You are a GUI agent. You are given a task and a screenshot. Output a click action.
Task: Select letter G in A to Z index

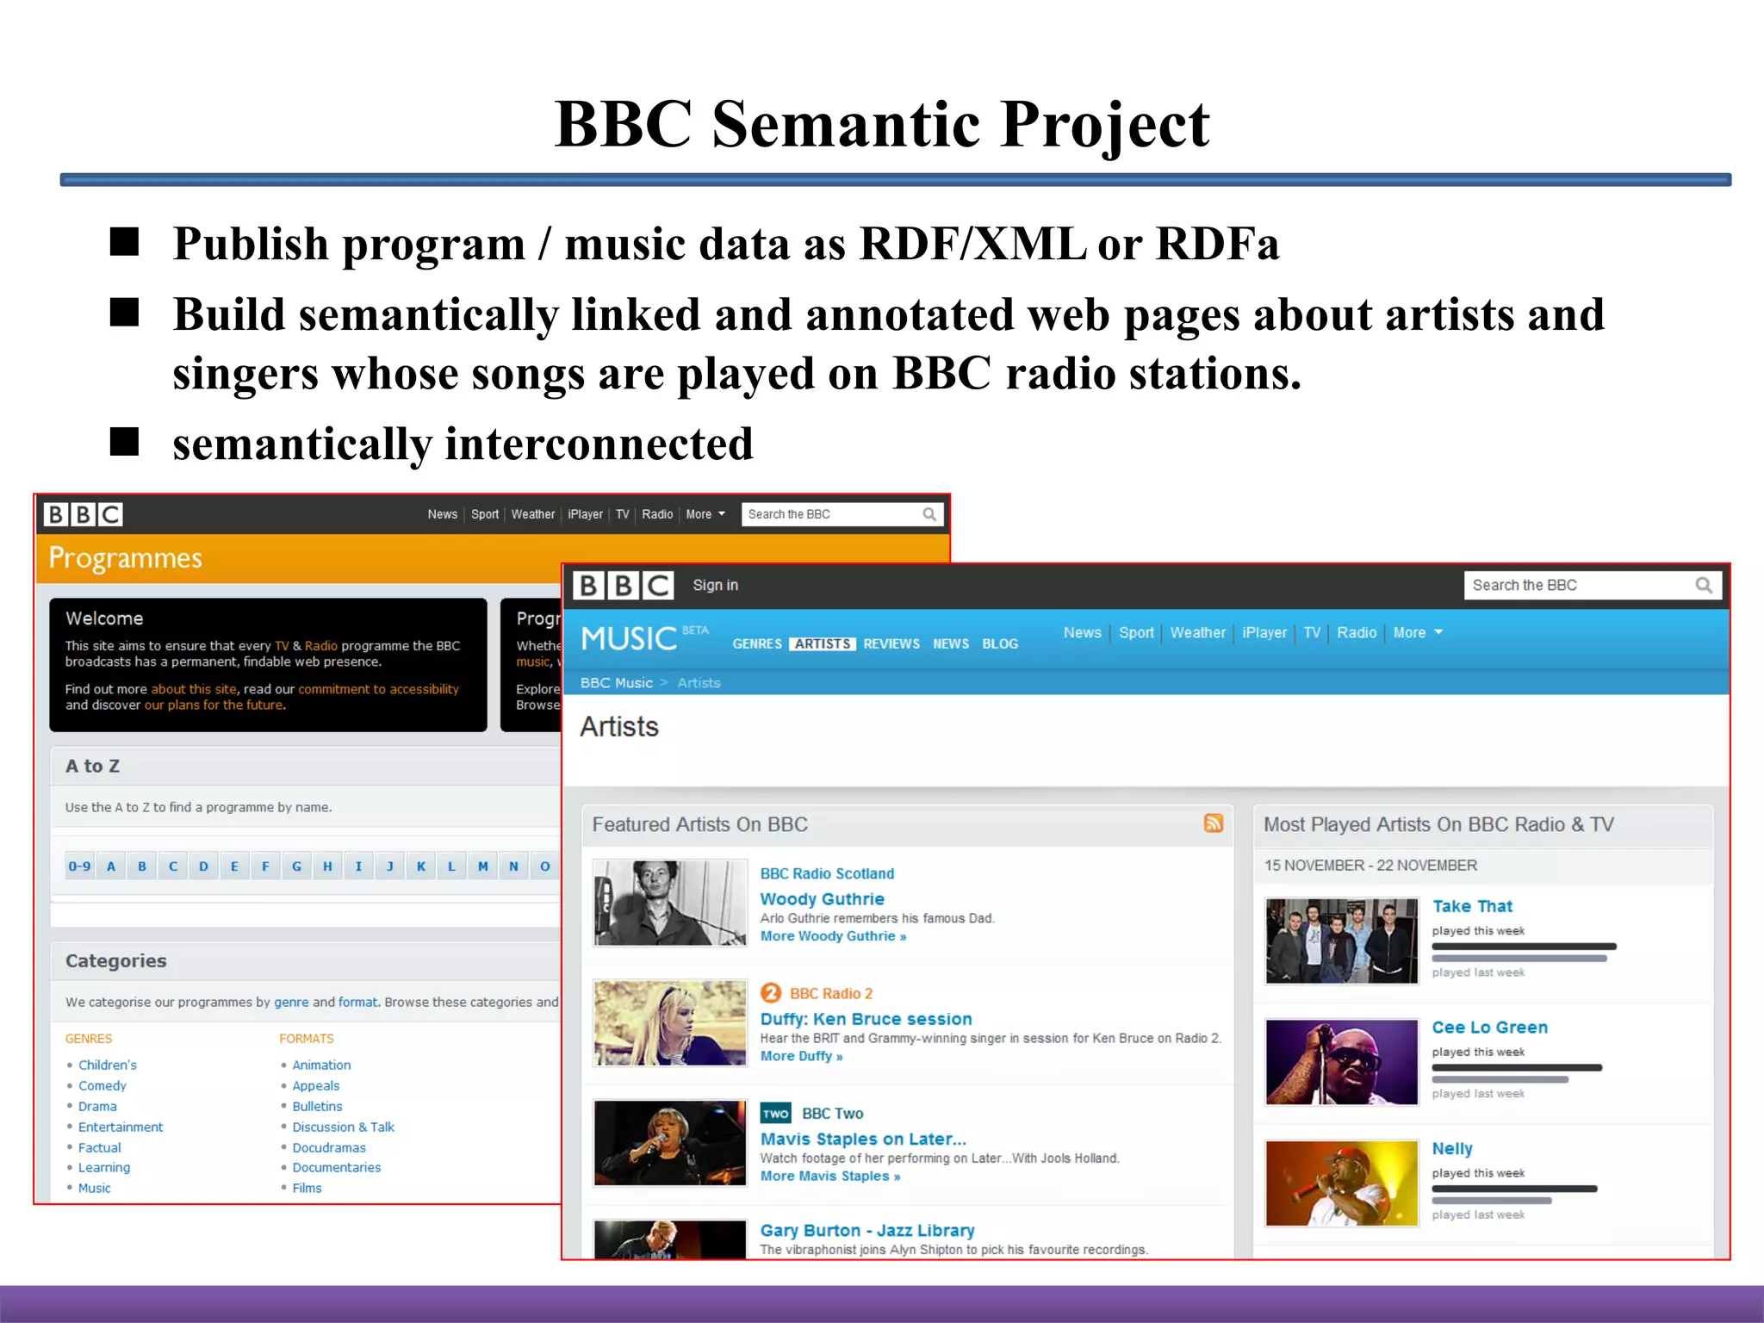point(296,866)
